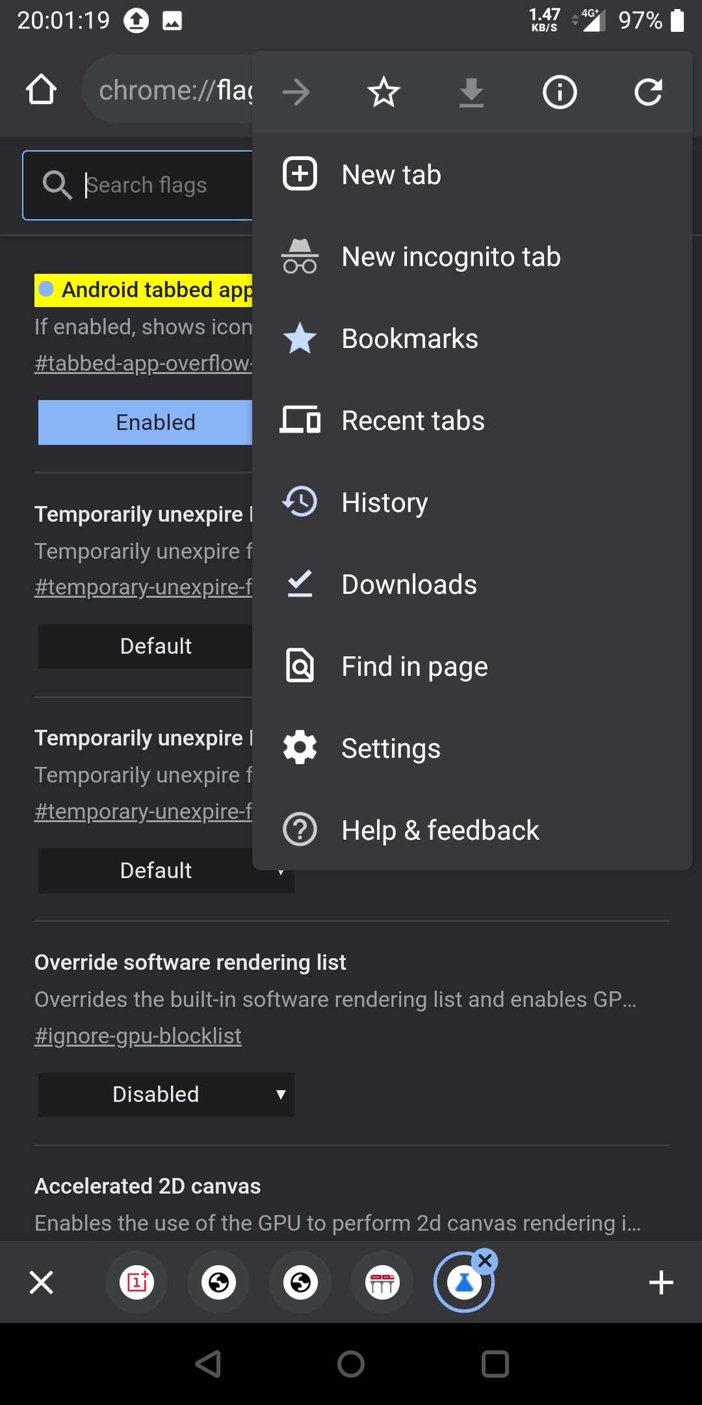Reload the page with refresh icon

[x=648, y=92]
